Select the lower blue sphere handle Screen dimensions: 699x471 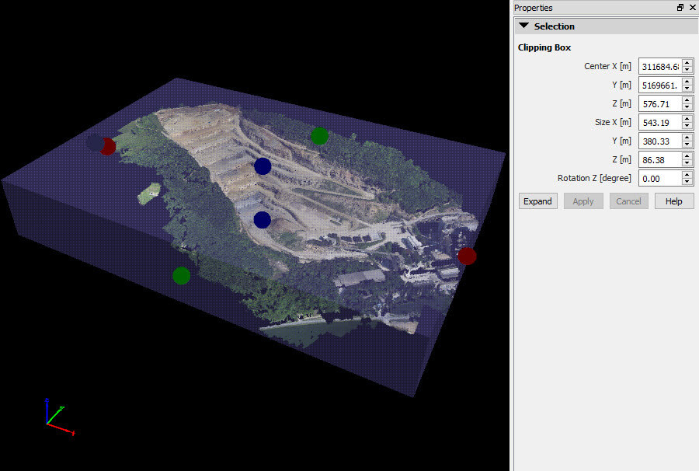click(x=262, y=220)
